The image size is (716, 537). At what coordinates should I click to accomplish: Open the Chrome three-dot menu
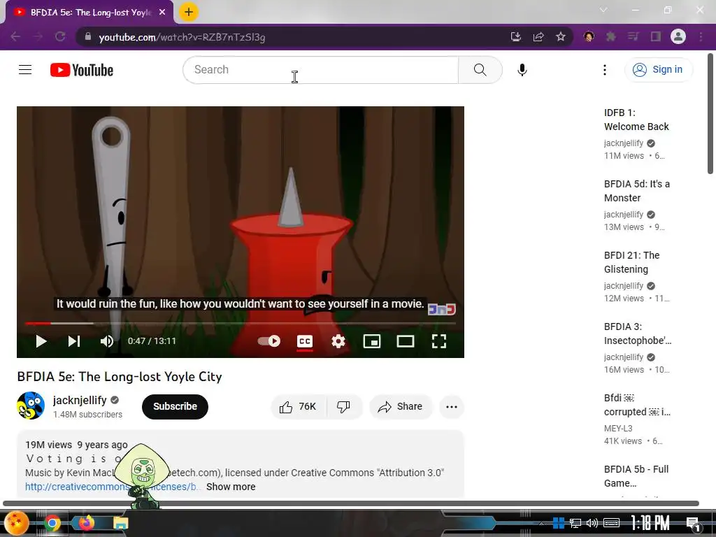tap(701, 36)
